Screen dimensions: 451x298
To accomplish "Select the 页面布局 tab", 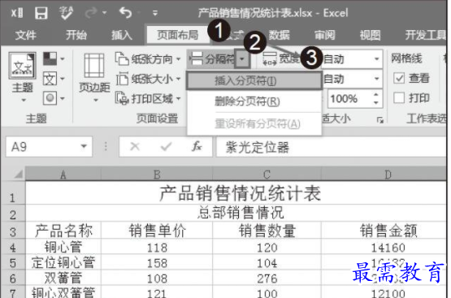I will (177, 35).
